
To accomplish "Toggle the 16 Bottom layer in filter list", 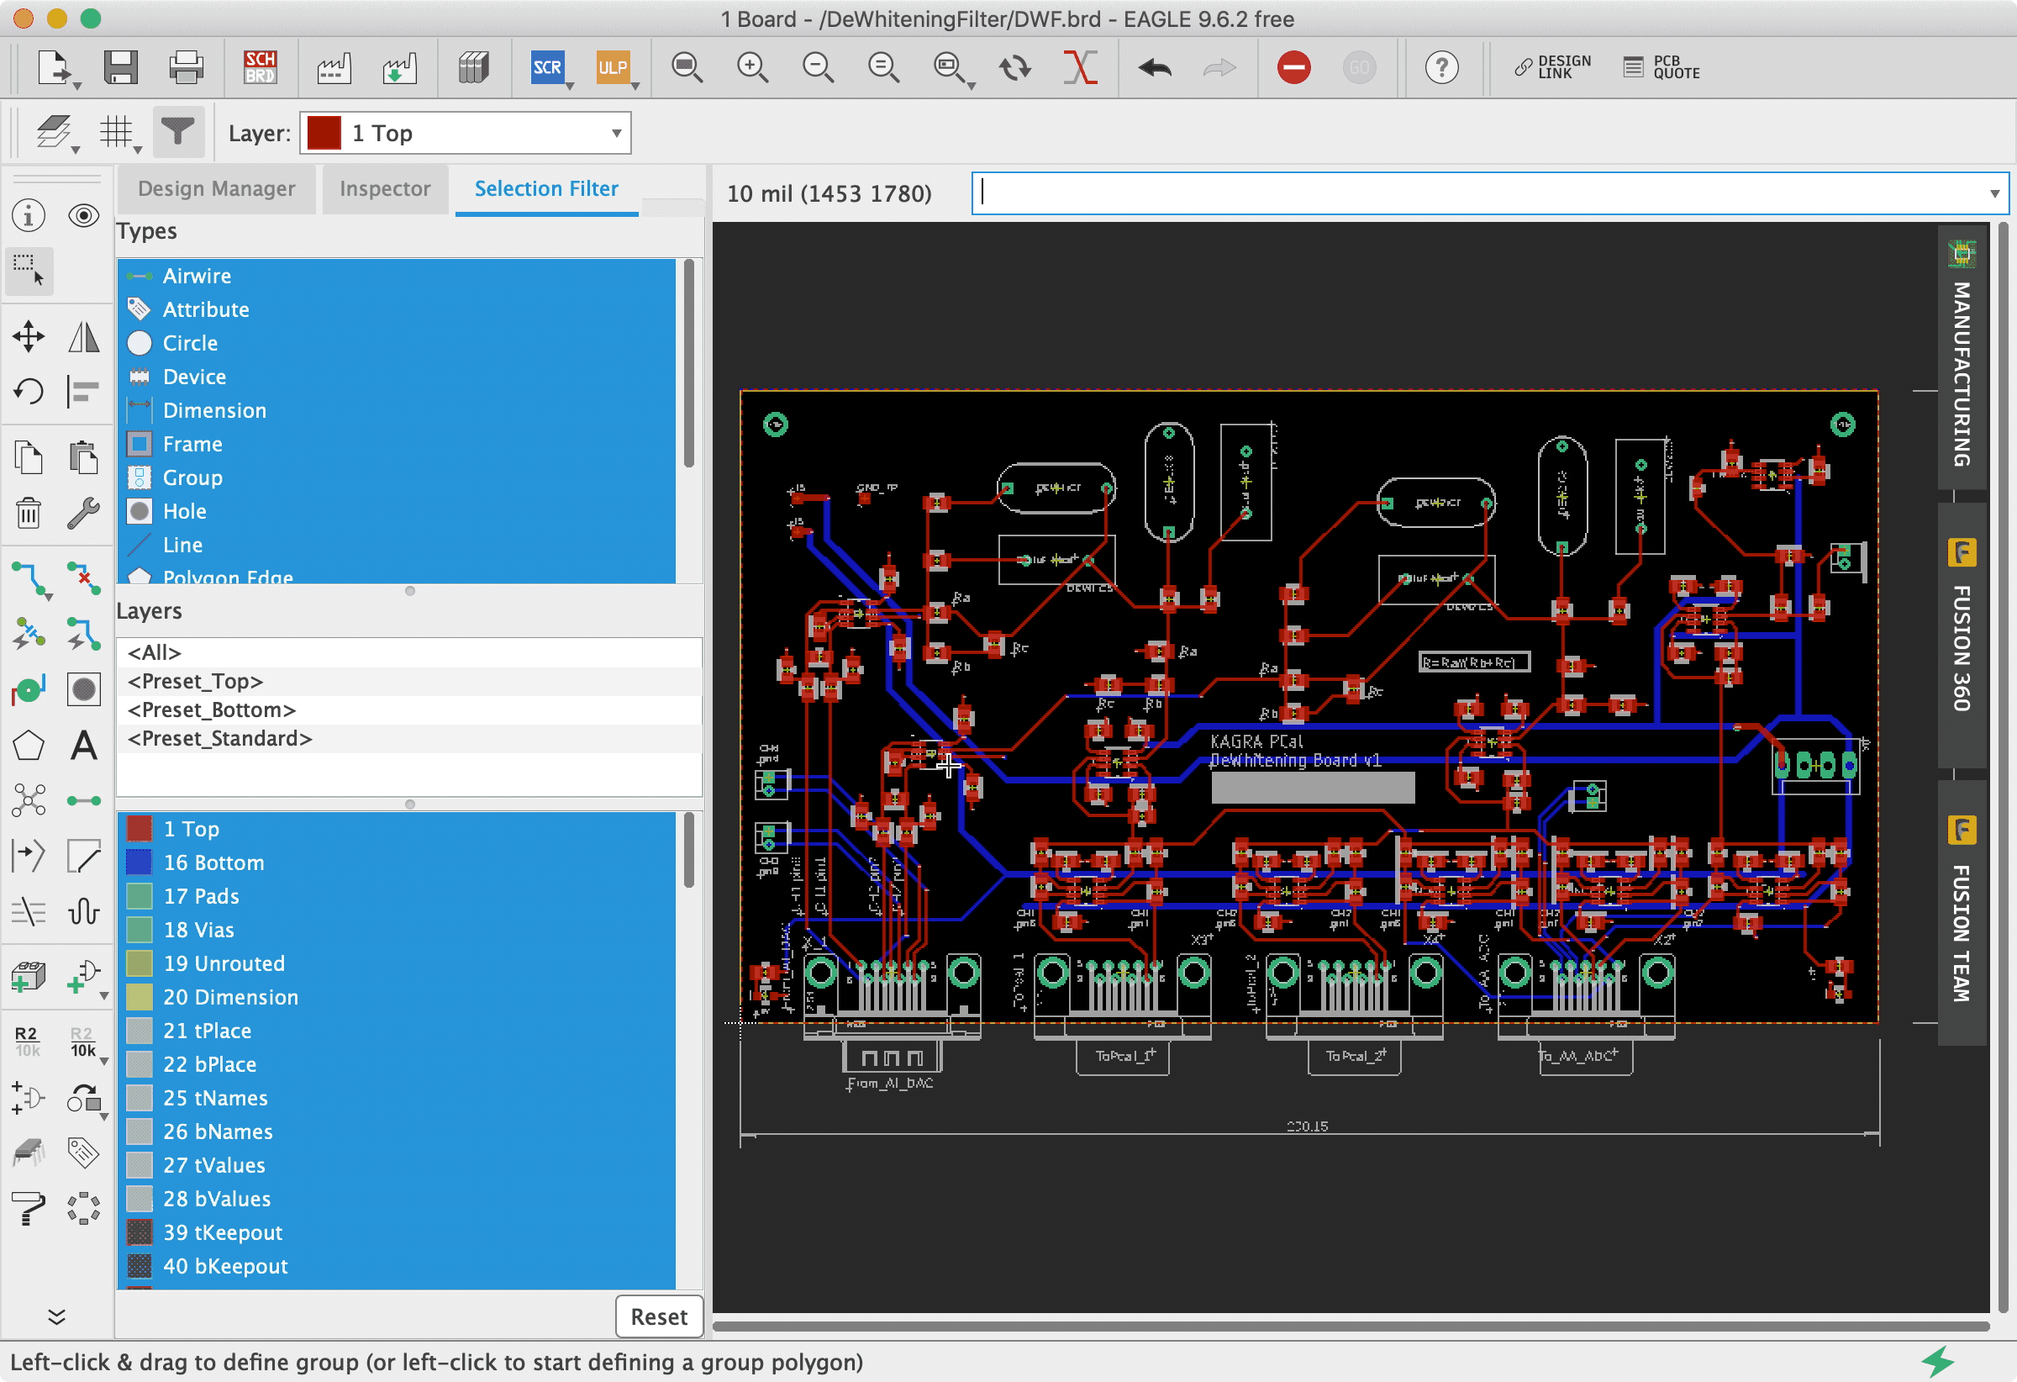I will tap(213, 862).
